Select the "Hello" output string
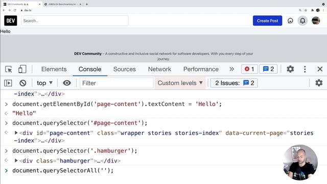Screen dimensions: 327x184 coord(24,113)
